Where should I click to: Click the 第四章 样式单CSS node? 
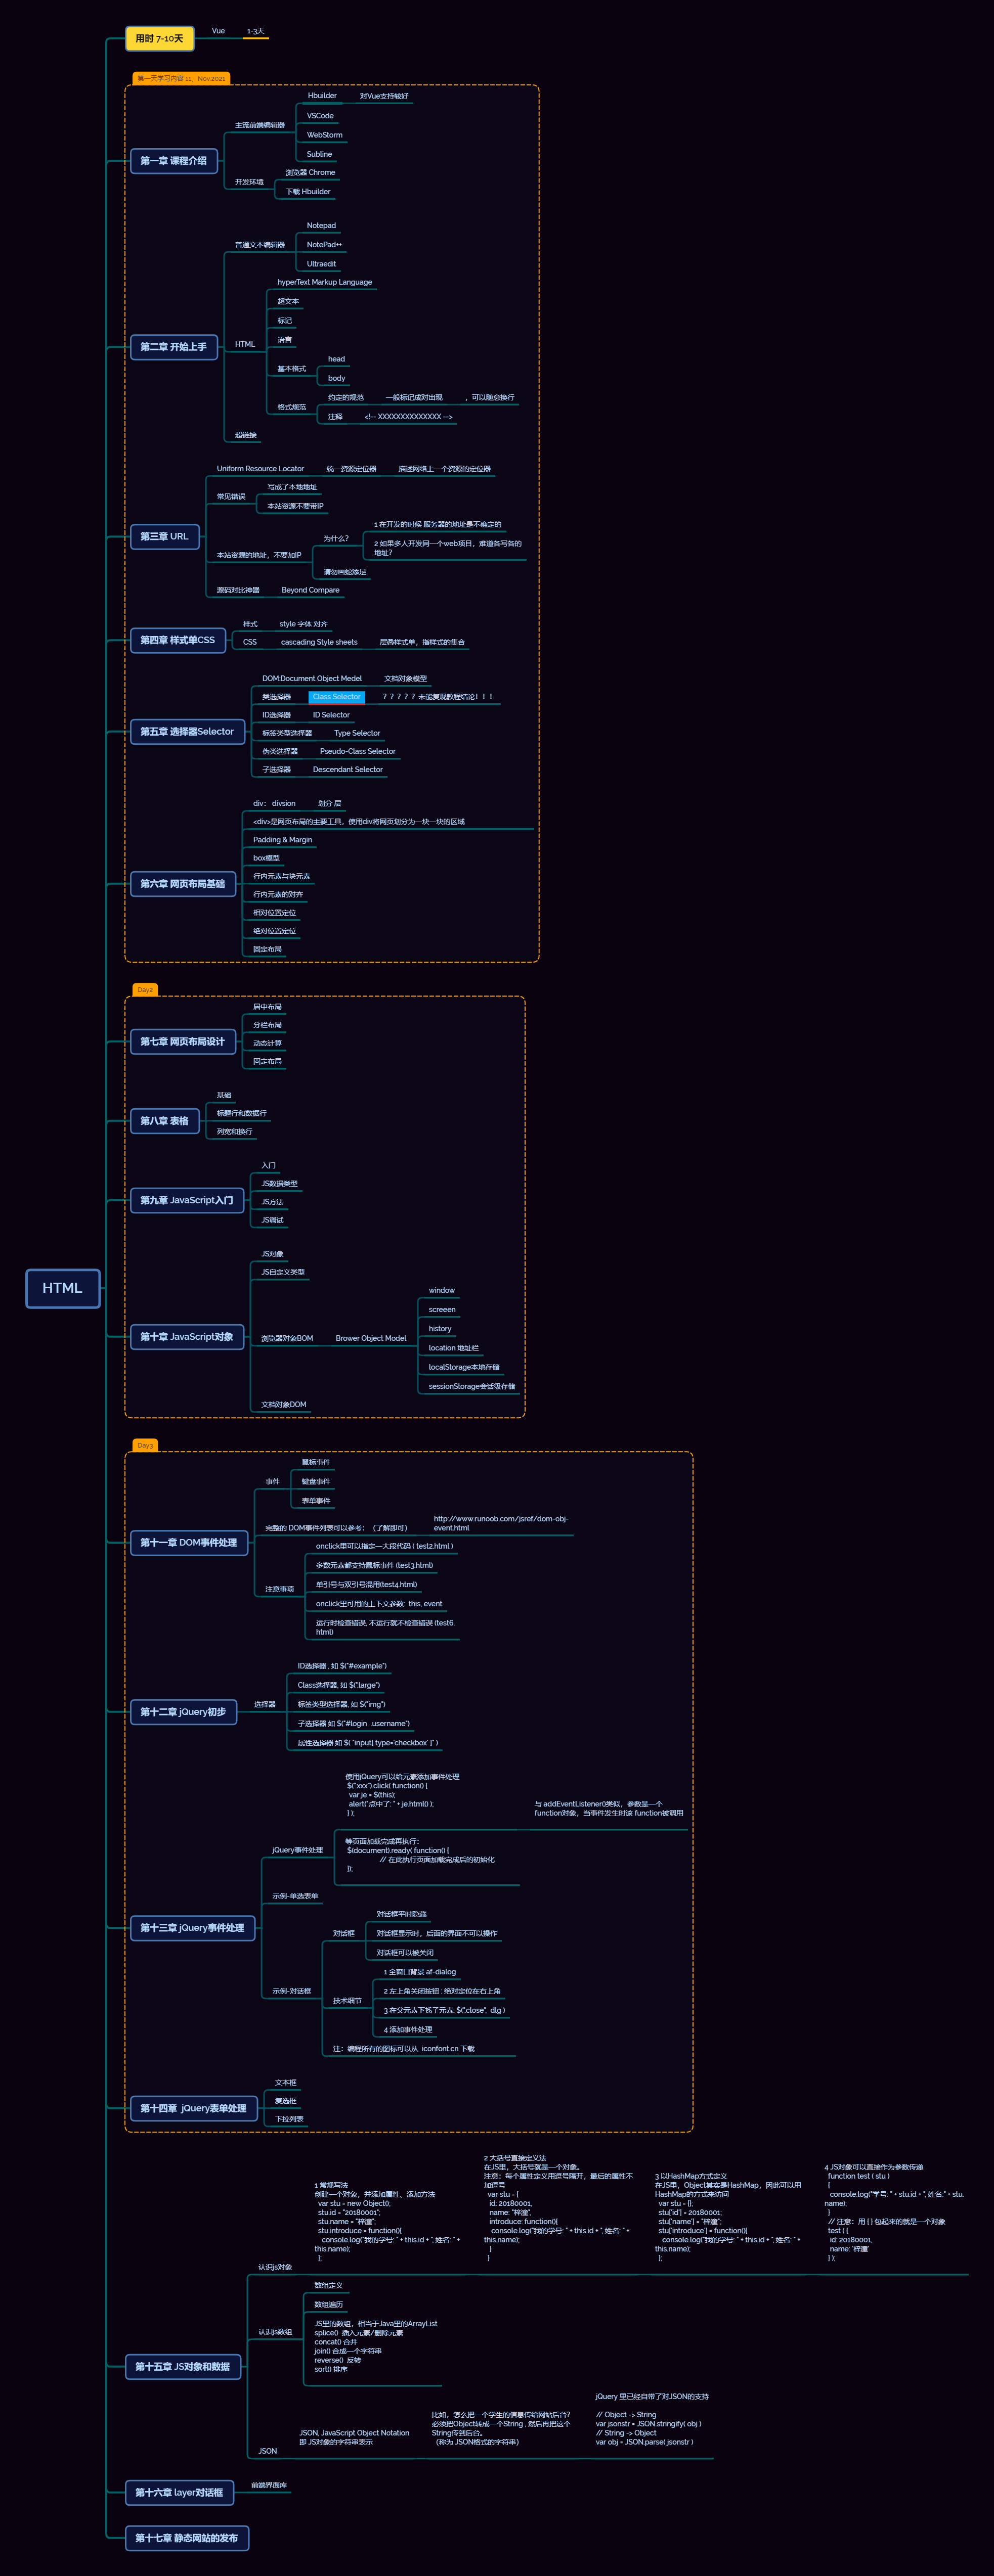point(177,640)
